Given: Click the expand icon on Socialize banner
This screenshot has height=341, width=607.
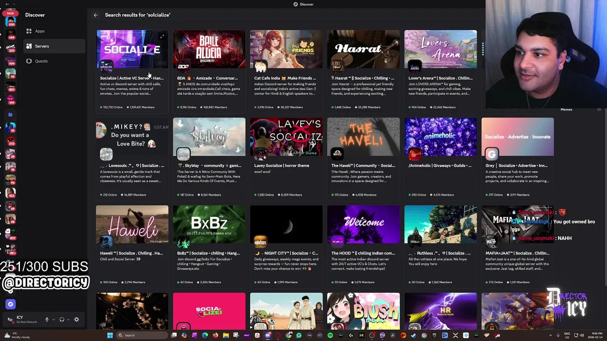Looking at the screenshot, I should click(x=162, y=36).
